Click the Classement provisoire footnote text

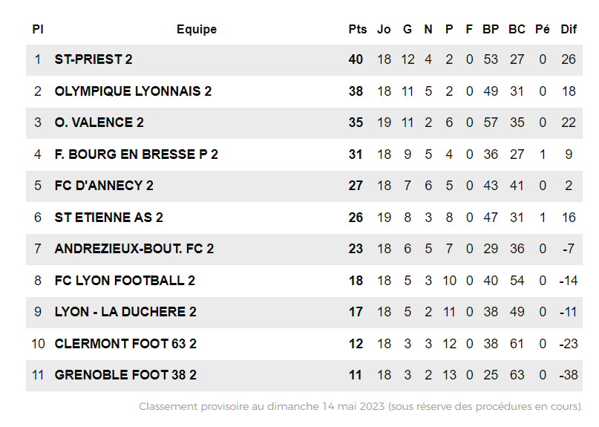tap(361, 406)
